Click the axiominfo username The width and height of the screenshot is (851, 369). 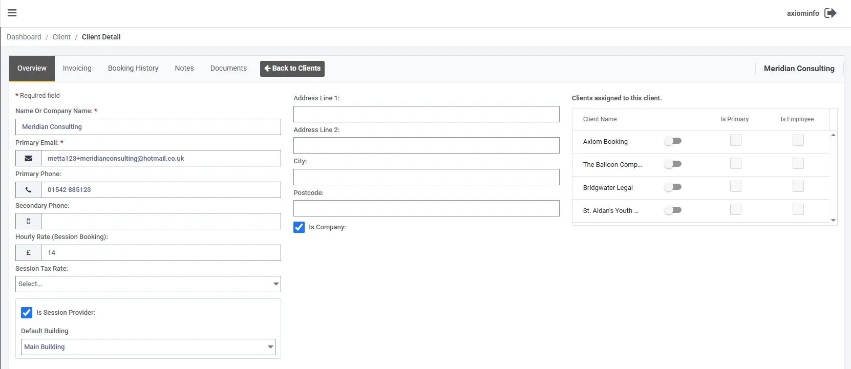pyautogui.click(x=803, y=13)
